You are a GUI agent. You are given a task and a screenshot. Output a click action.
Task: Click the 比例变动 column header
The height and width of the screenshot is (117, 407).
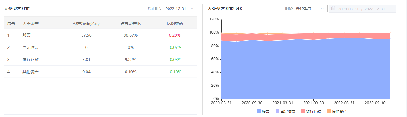click(175, 23)
